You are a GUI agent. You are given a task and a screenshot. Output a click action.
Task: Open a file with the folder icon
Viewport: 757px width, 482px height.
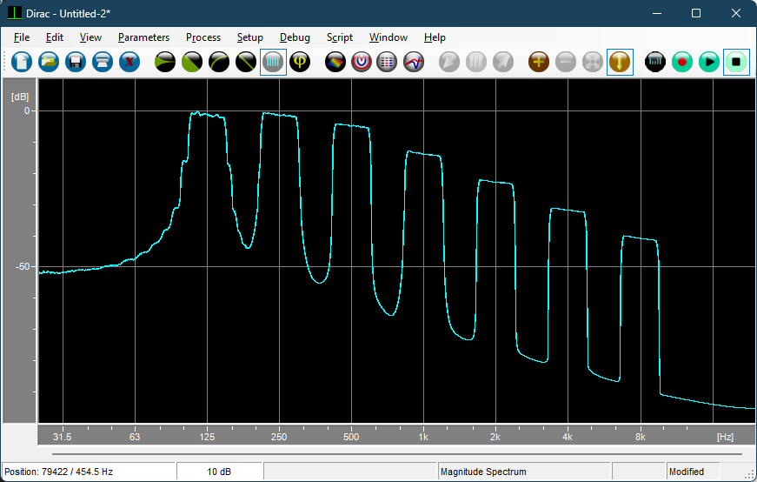coord(50,62)
